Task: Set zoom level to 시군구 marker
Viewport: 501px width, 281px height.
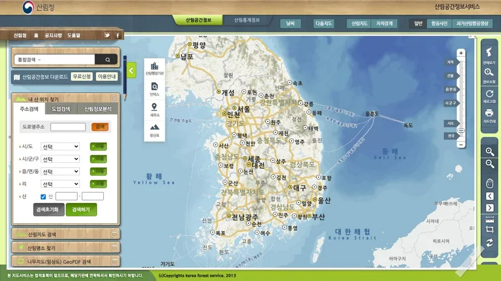Action: pyautogui.click(x=451, y=103)
